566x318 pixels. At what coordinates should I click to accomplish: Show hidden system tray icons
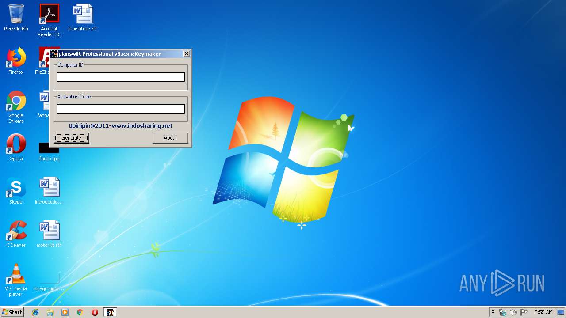click(493, 312)
